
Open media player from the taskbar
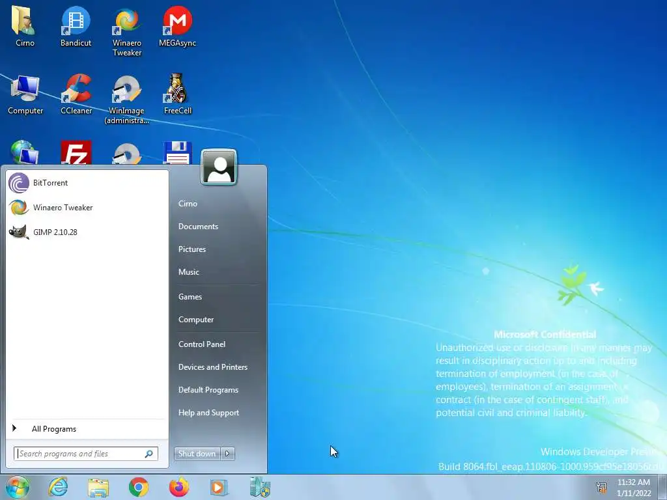pyautogui.click(x=219, y=487)
